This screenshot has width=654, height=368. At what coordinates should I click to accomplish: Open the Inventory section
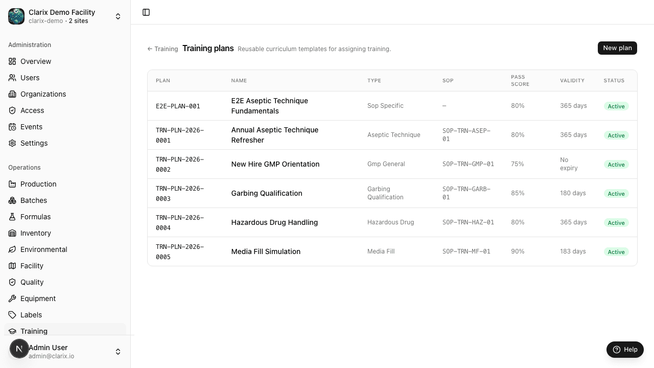click(65, 233)
